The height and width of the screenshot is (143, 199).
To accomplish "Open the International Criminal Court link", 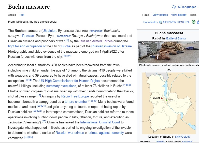I will pyautogui.click(x=100, y=122).
